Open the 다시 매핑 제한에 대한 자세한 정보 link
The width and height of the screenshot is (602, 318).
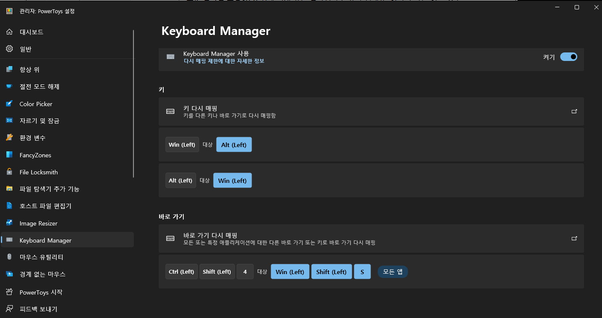[x=224, y=61]
